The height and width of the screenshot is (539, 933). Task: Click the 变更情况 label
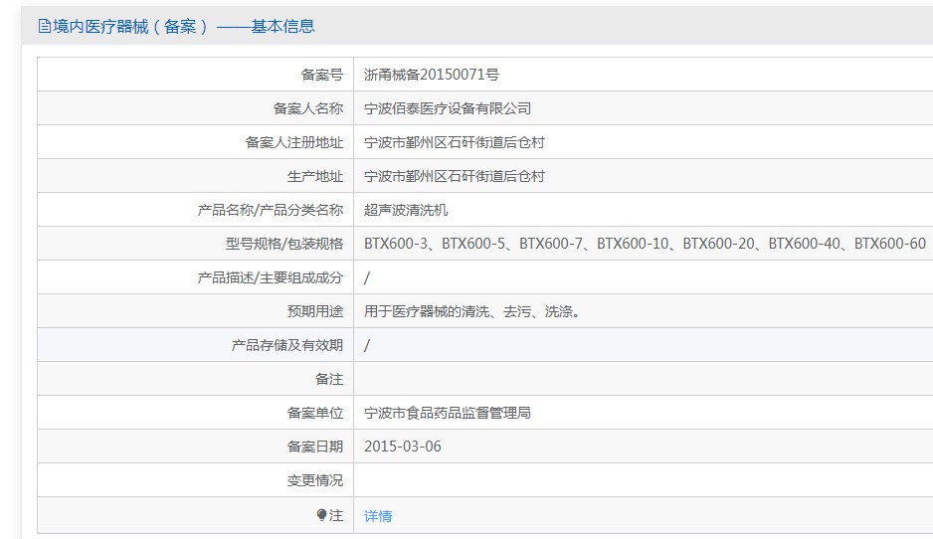(315, 480)
